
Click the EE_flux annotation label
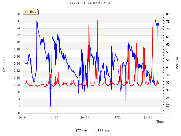click(x=31, y=12)
